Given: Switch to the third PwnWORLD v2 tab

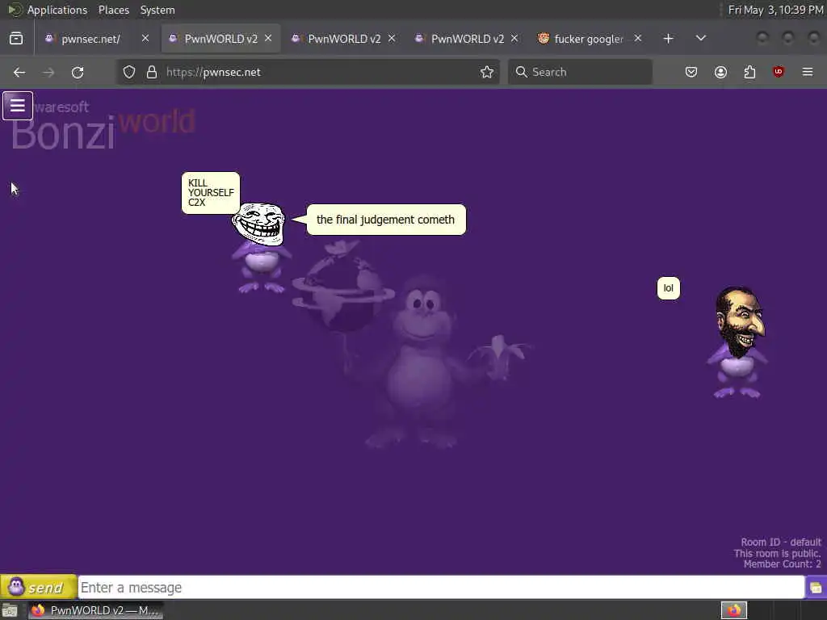Looking at the screenshot, I should pos(344,39).
